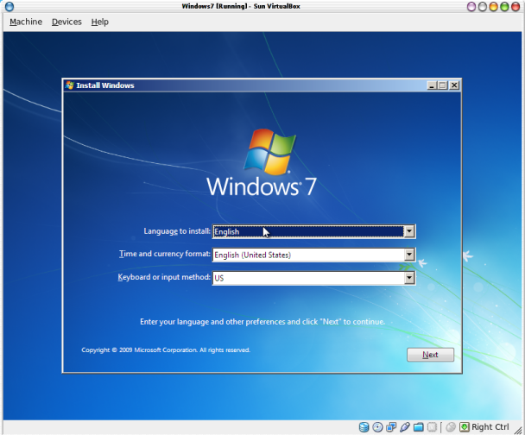Click the Copyright 2009 Microsoft Corporation text
This screenshot has height=435, width=525.
point(166,350)
